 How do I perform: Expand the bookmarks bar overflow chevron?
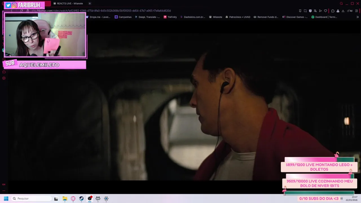tap(358, 17)
